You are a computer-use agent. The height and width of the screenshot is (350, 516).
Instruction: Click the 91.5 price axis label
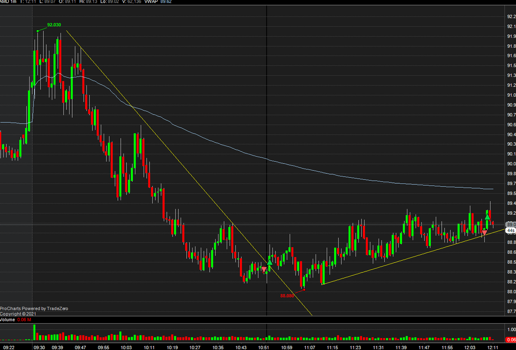coord(511,66)
